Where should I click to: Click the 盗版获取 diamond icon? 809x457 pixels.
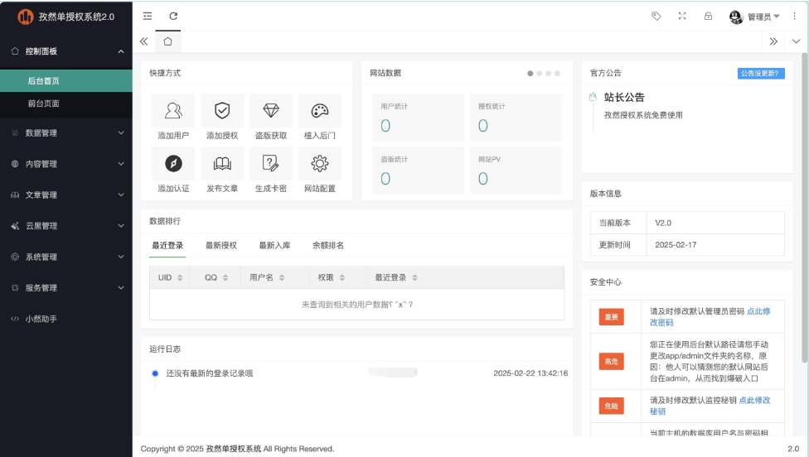271,110
